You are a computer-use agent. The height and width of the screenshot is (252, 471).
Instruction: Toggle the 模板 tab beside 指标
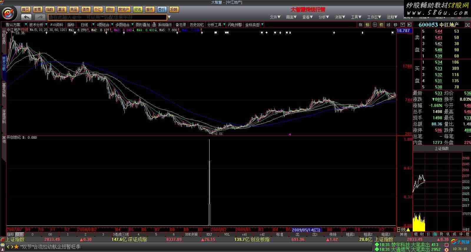pos(19,234)
